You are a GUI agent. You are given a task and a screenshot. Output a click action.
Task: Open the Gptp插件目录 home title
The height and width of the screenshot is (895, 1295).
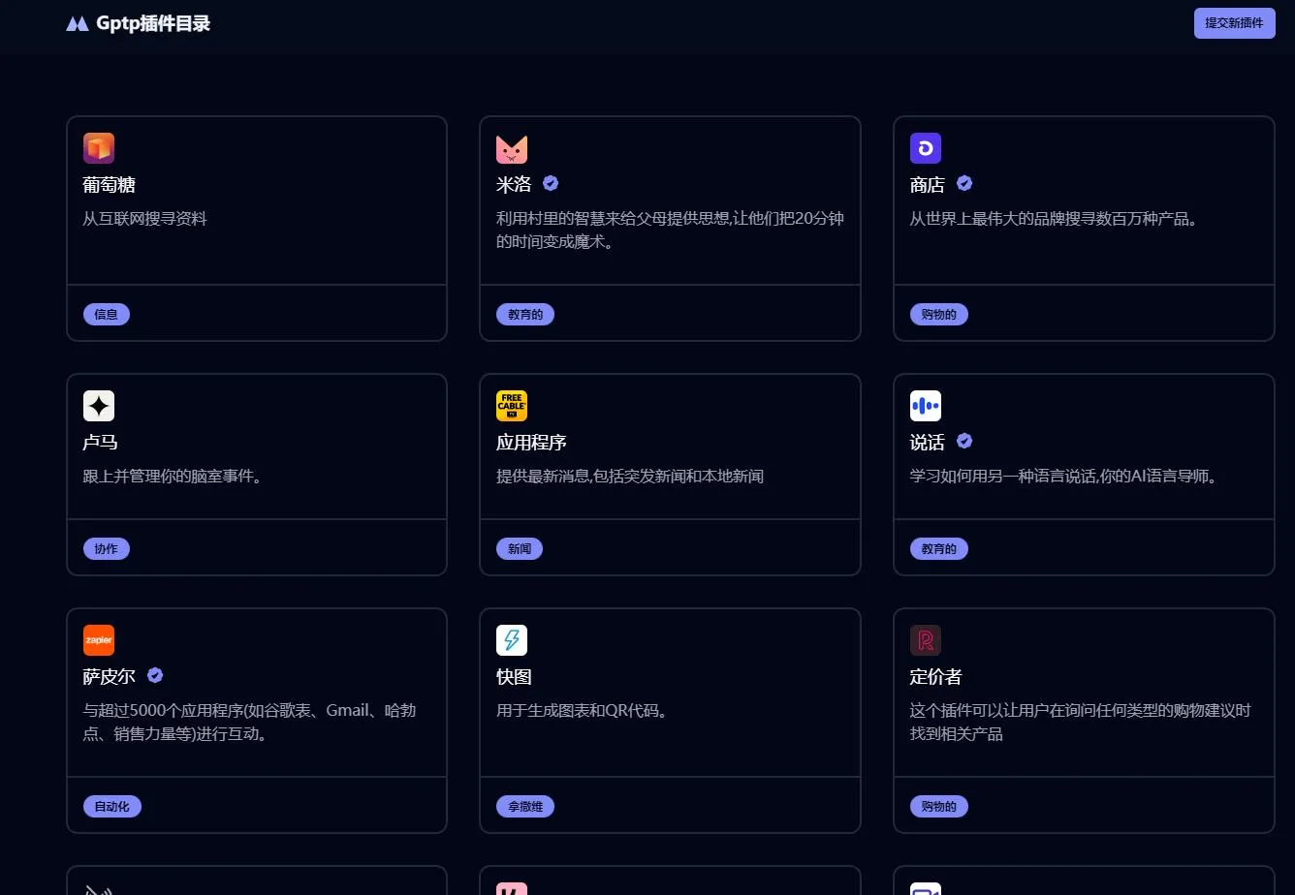[x=153, y=24]
